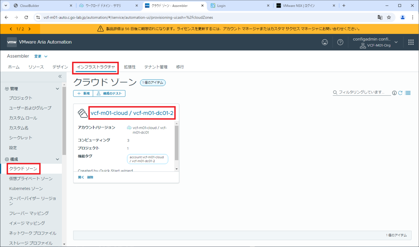Open a new browser tab
This screenshot has width=419, height=247.
pyautogui.click(x=344, y=6)
